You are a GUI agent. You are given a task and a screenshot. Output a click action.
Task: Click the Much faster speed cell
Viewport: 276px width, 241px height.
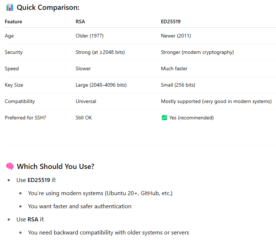174,68
